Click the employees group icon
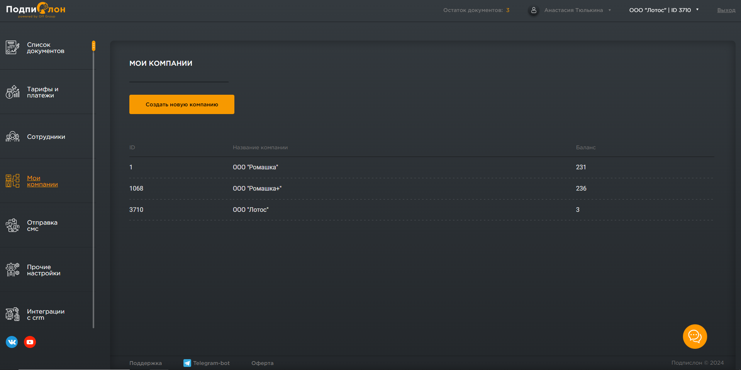The image size is (741, 370). 12,136
